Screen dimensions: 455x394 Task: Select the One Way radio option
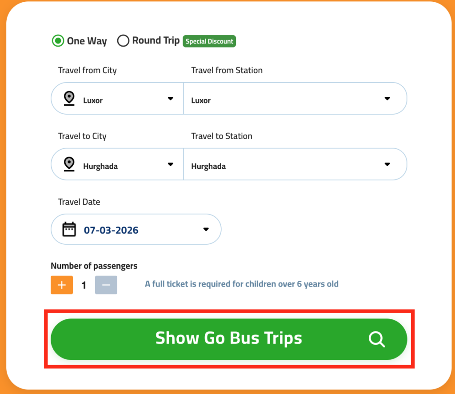[58, 41]
